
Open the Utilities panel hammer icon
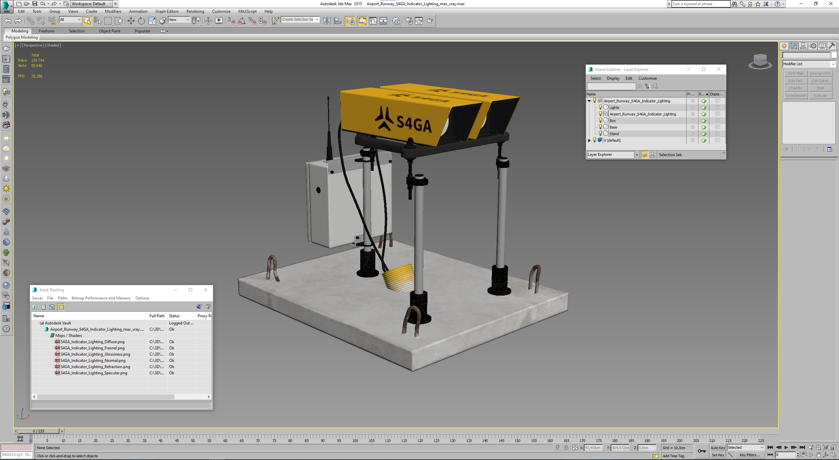pos(832,46)
